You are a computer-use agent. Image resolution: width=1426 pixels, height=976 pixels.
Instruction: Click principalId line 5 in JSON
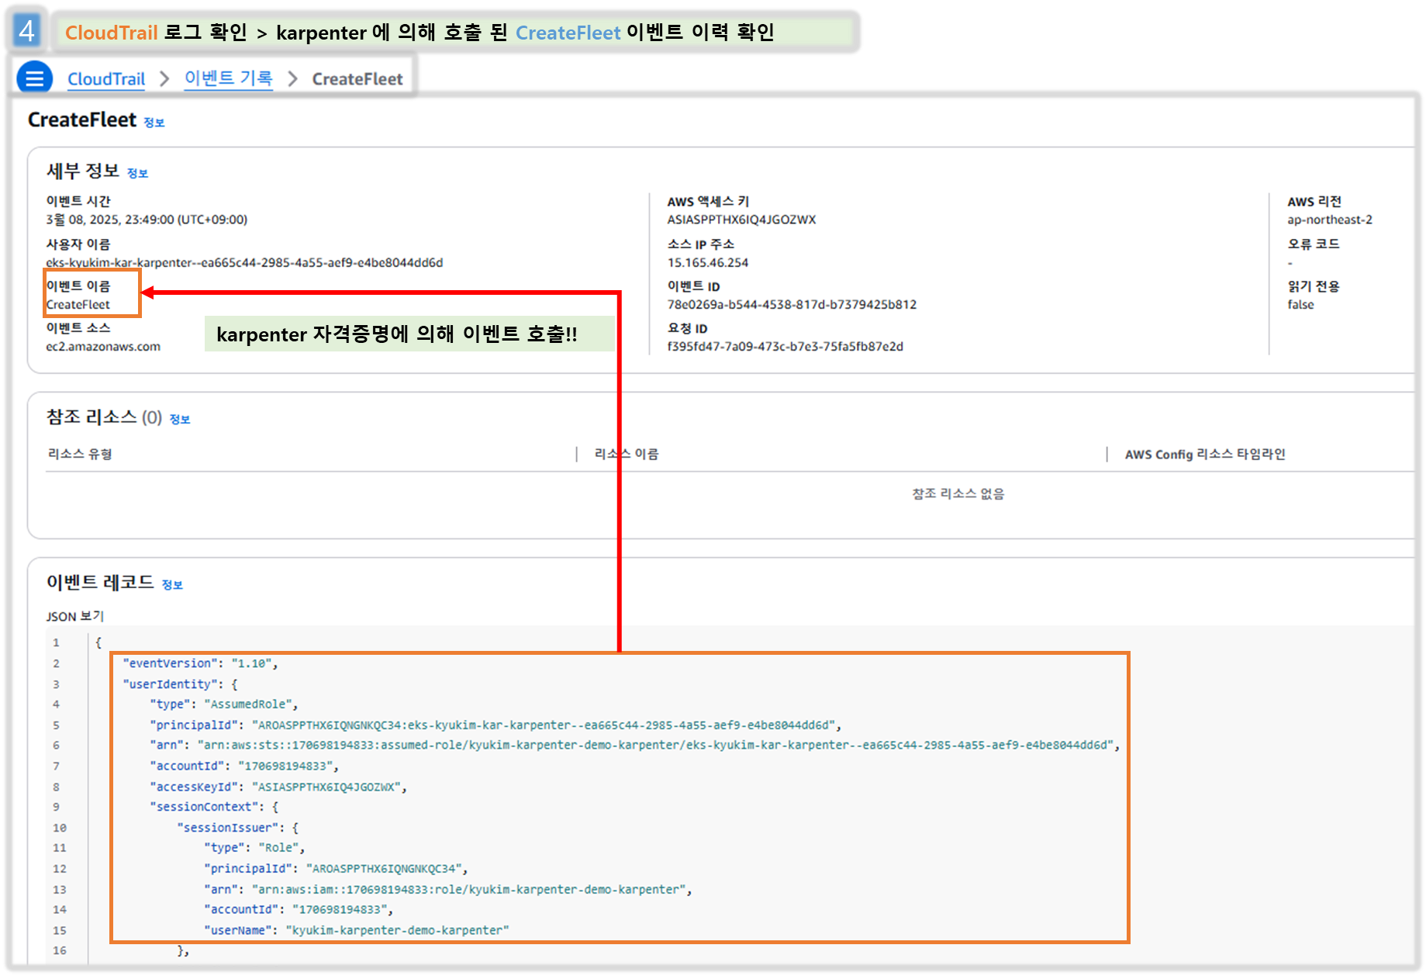coord(495,725)
